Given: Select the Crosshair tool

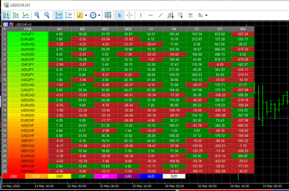Looking at the screenshot, I should [129, 15].
